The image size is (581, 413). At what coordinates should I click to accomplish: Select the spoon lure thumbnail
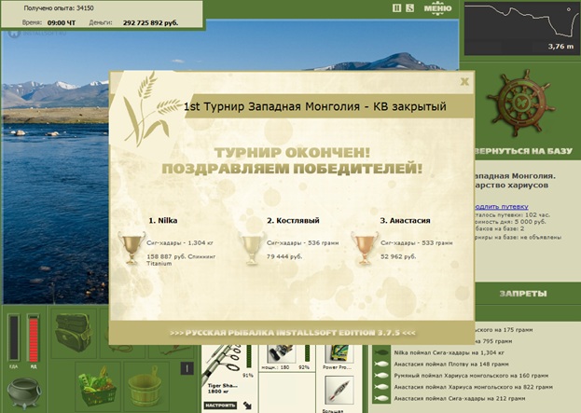[x=339, y=392]
